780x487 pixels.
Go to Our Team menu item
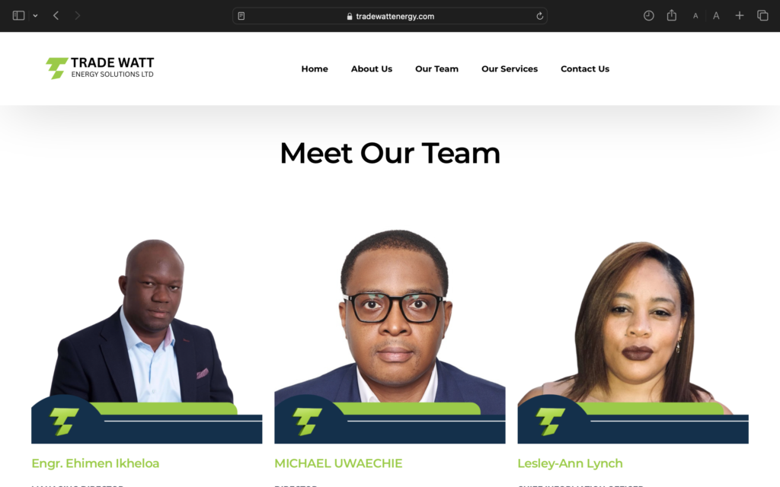[436, 69]
